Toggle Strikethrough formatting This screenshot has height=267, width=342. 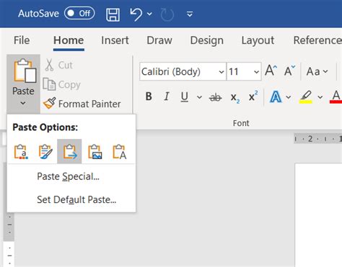(x=215, y=97)
